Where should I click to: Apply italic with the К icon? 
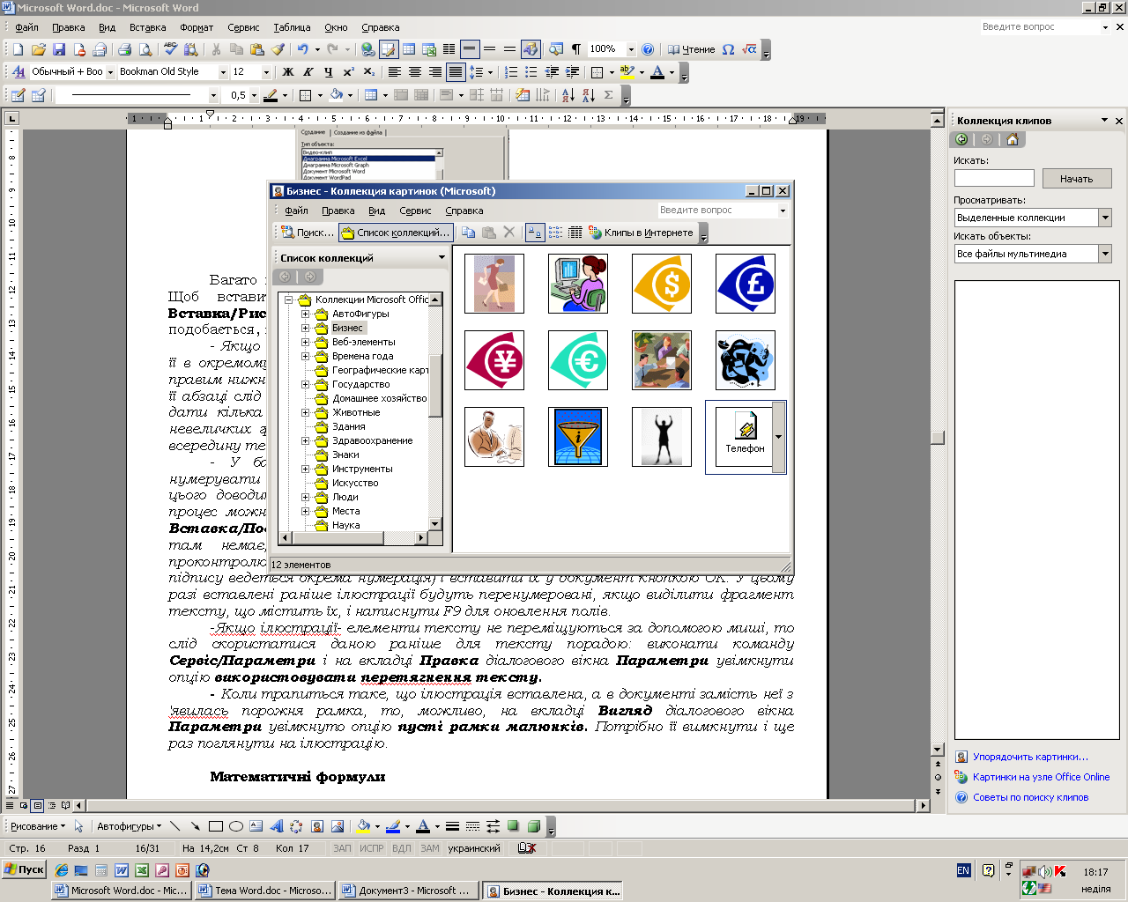tap(308, 72)
